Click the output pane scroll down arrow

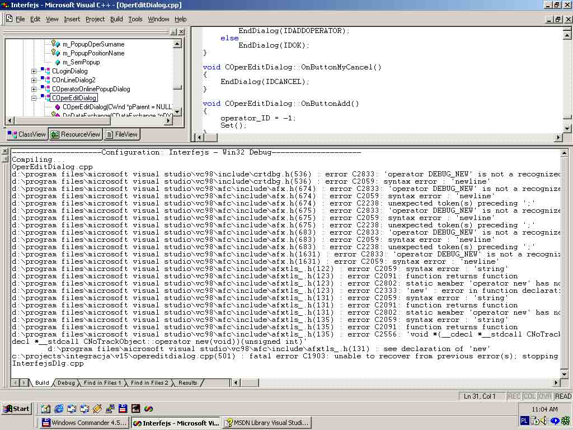[564, 374]
